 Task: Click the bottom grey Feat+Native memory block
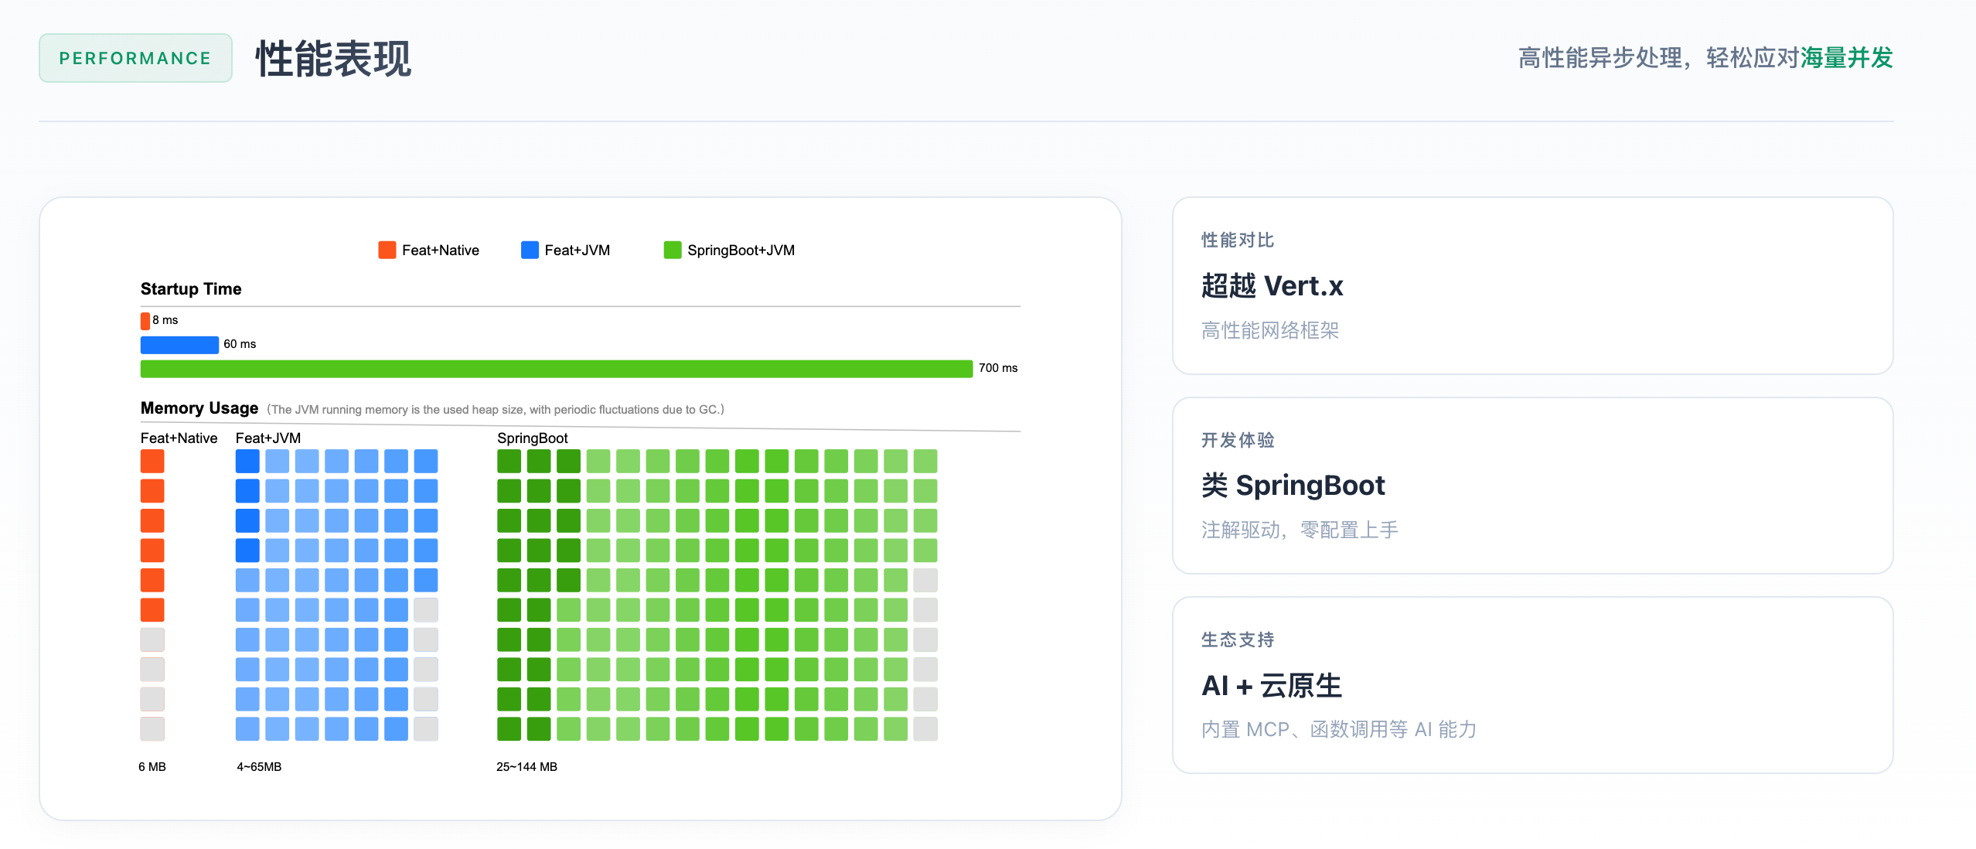[x=152, y=729]
